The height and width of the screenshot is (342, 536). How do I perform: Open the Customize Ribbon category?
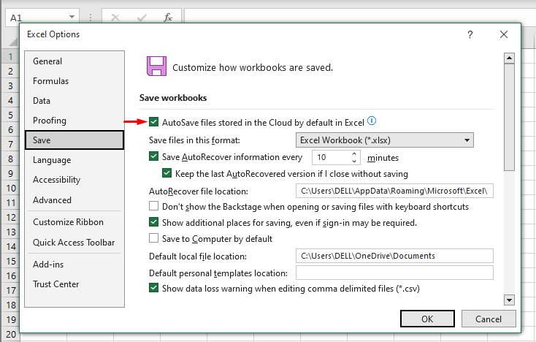[x=74, y=222]
